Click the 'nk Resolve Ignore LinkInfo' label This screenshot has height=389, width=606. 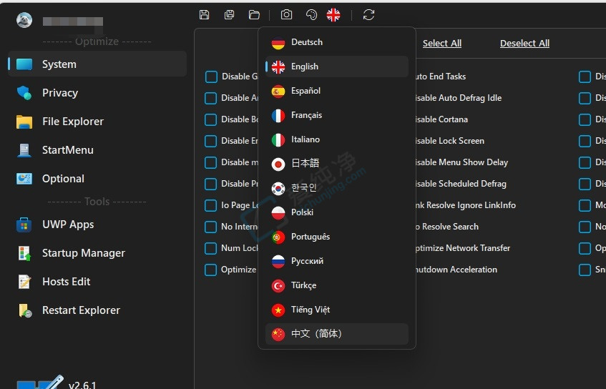466,205
